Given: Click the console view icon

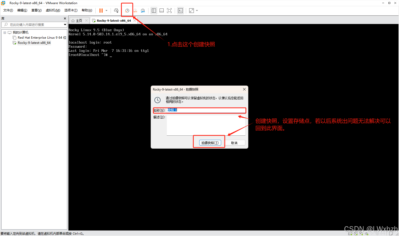Looking at the screenshot, I should (x=180, y=11).
